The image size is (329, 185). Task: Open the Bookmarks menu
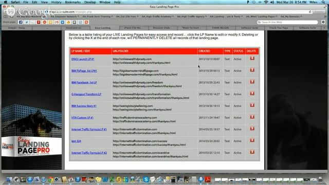click(x=73, y=2)
